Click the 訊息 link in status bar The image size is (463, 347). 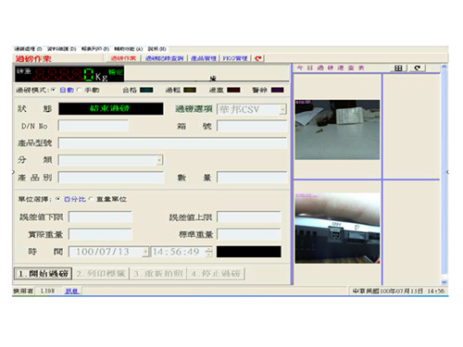(x=72, y=291)
